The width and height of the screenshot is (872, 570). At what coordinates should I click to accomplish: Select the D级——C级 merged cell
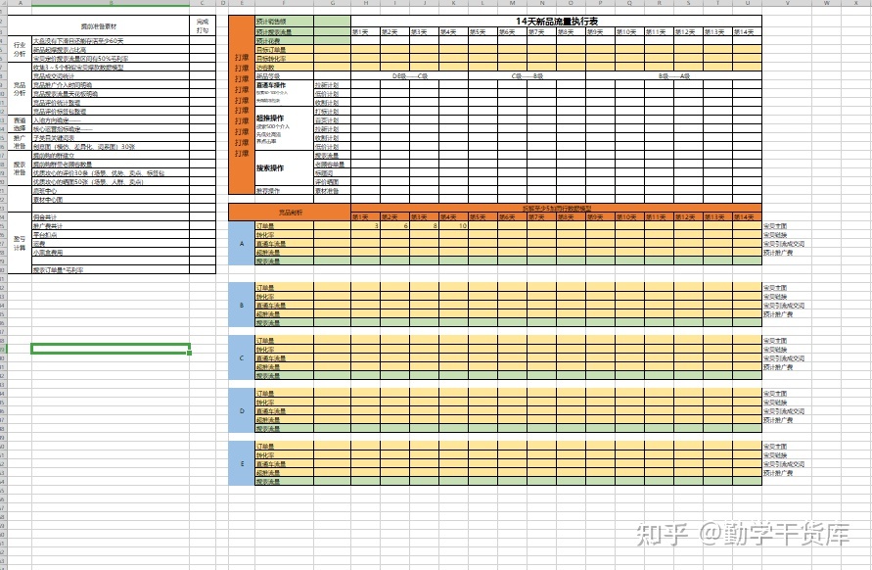[409, 75]
